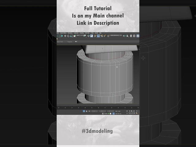Open the Create Selection Set dropdown
The width and height of the screenshot is (196, 147).
coord(116,36)
